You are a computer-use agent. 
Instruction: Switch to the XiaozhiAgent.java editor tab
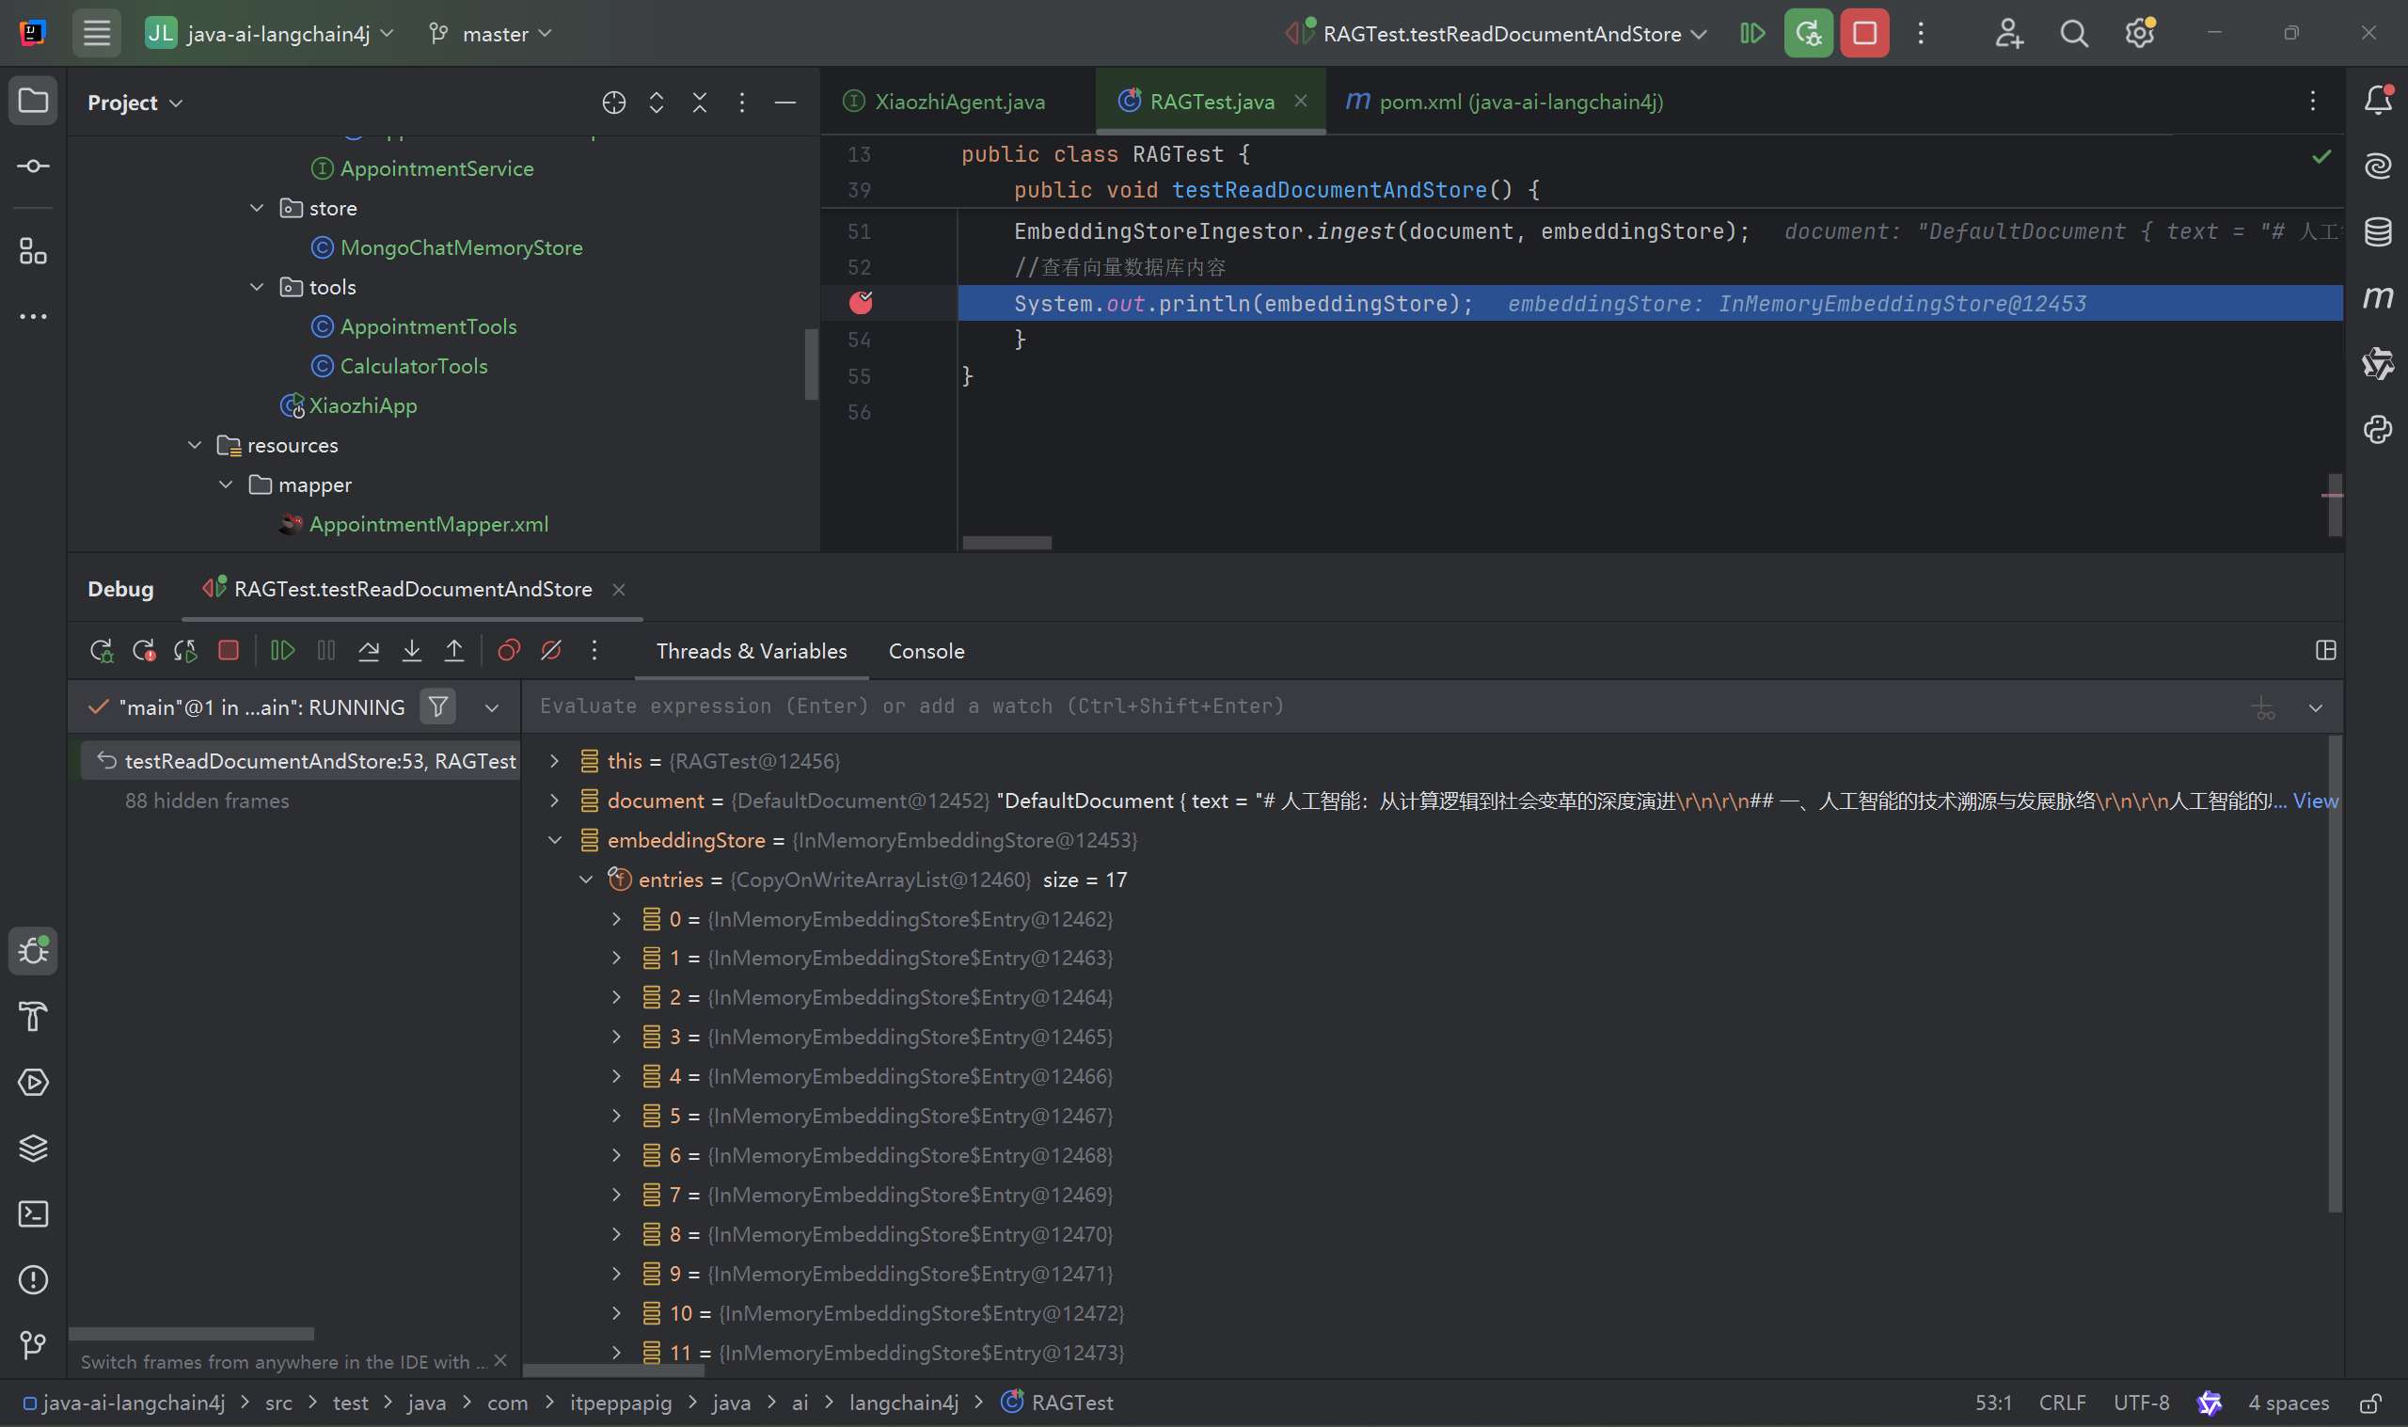tap(958, 101)
